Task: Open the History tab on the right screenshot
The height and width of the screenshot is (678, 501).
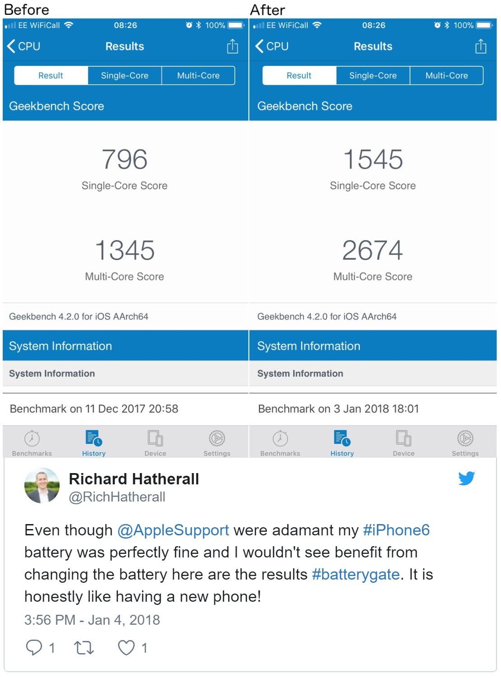Action: [342, 441]
